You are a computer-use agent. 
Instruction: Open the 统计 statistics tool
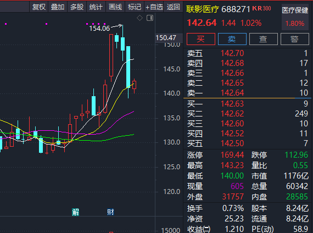pos(96,7)
